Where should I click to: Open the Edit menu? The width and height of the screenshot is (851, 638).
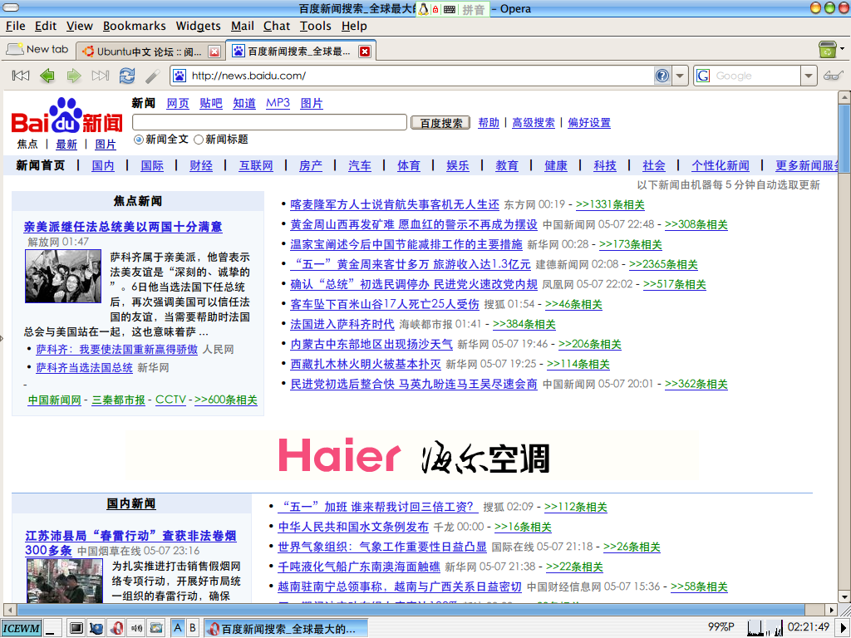(46, 26)
